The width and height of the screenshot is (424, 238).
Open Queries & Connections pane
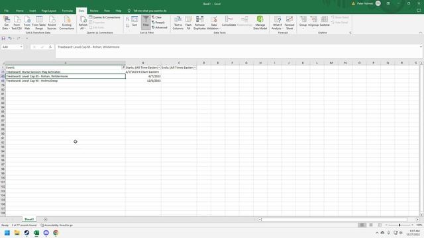click(x=105, y=17)
